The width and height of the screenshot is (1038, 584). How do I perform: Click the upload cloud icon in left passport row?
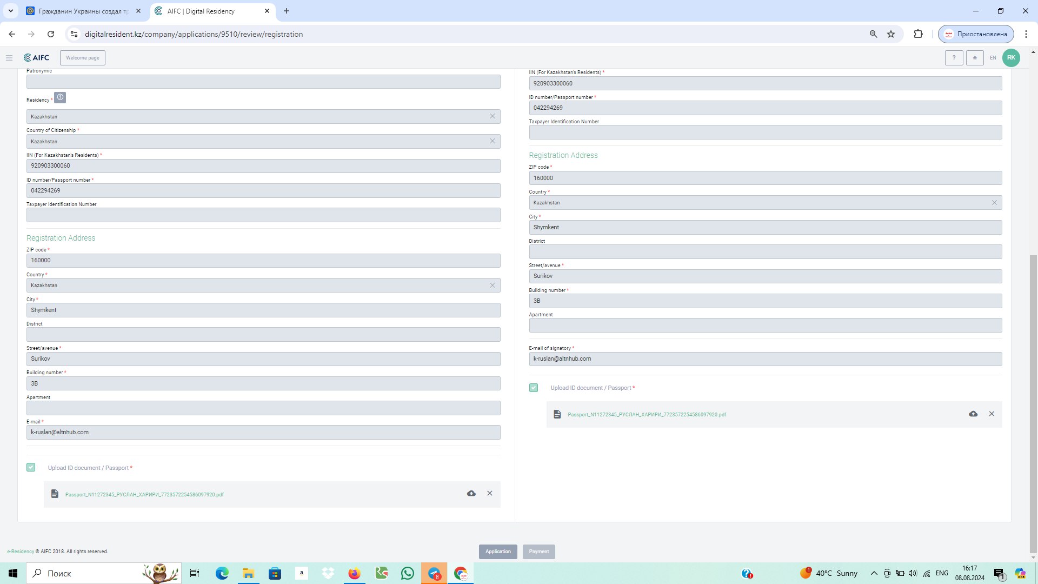coord(471,494)
